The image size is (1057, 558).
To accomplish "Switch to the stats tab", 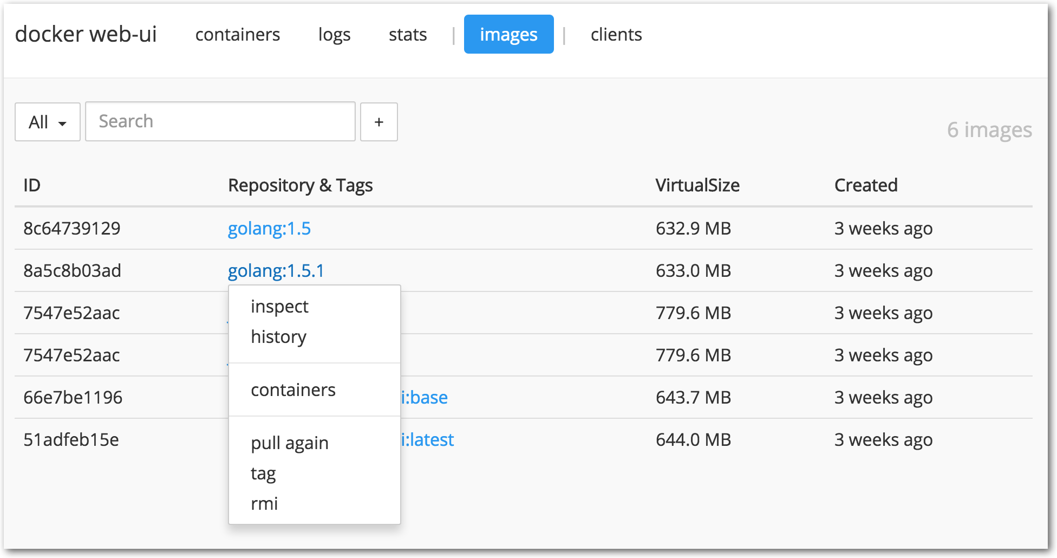I will point(408,35).
